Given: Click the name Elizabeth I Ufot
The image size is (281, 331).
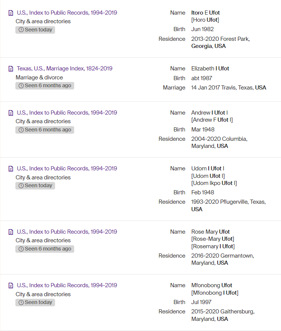Looking at the screenshot, I should click(210, 69).
